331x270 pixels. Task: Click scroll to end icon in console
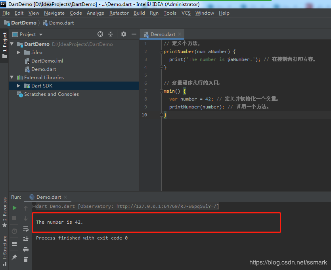point(26,239)
